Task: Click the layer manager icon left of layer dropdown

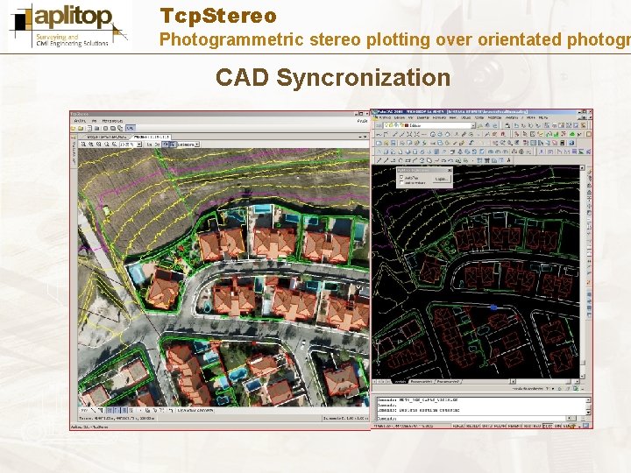Action: [379, 126]
